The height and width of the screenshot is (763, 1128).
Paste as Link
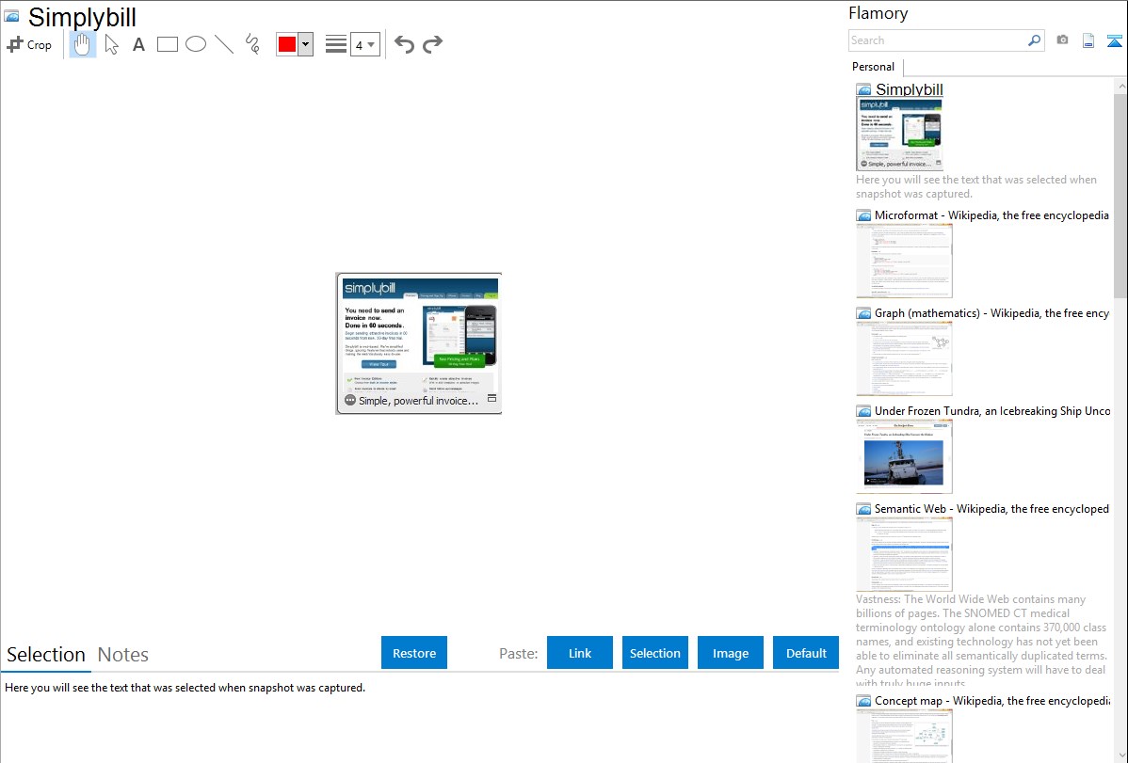coord(580,653)
